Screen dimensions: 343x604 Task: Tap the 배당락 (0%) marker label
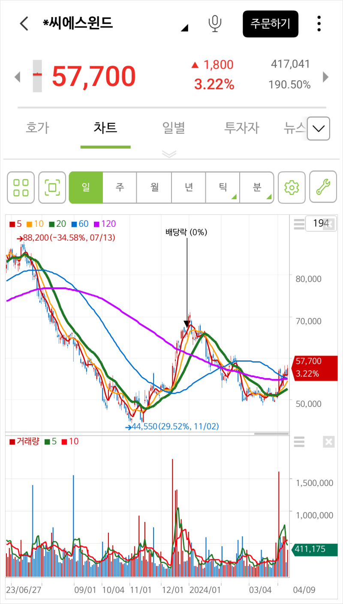point(187,232)
